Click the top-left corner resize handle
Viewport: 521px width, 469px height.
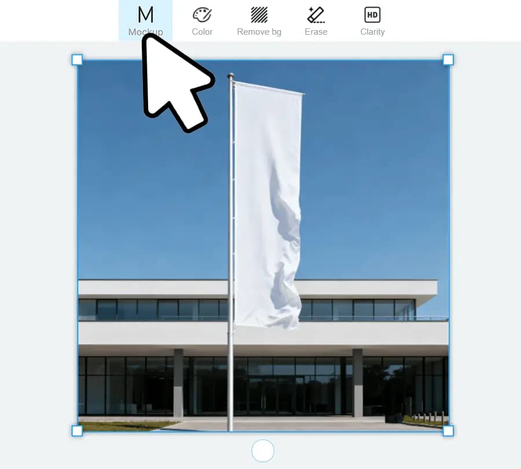tap(77, 60)
